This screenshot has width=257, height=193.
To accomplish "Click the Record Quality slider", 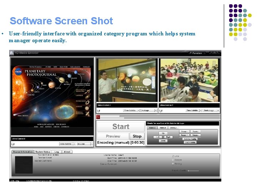I will (193, 171).
